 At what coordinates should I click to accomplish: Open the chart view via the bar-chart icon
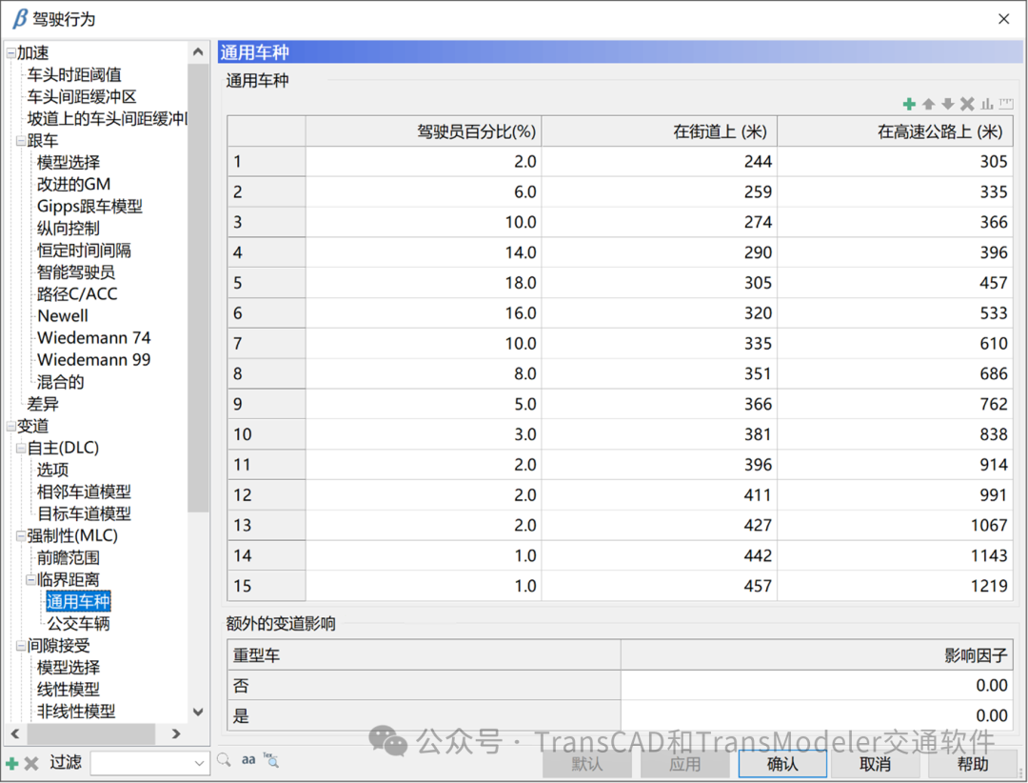987,104
